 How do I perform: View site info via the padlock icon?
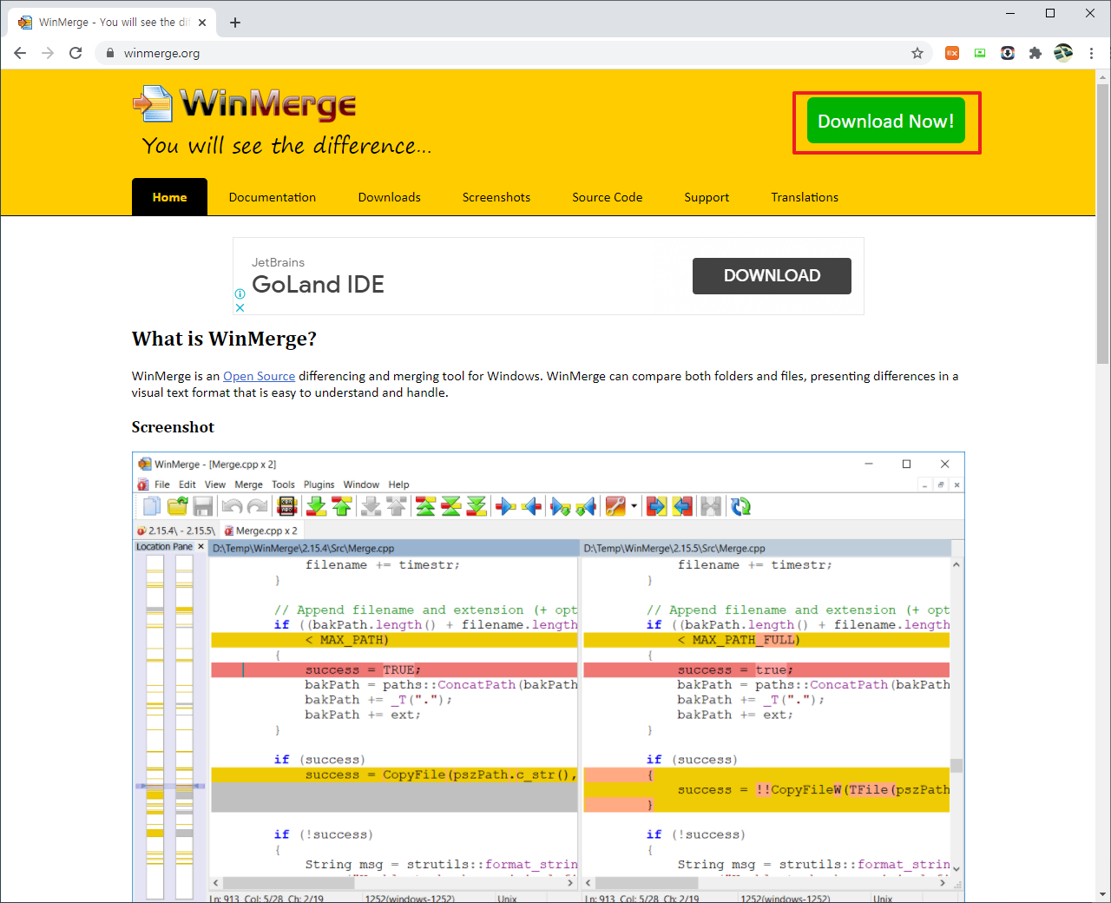click(109, 53)
